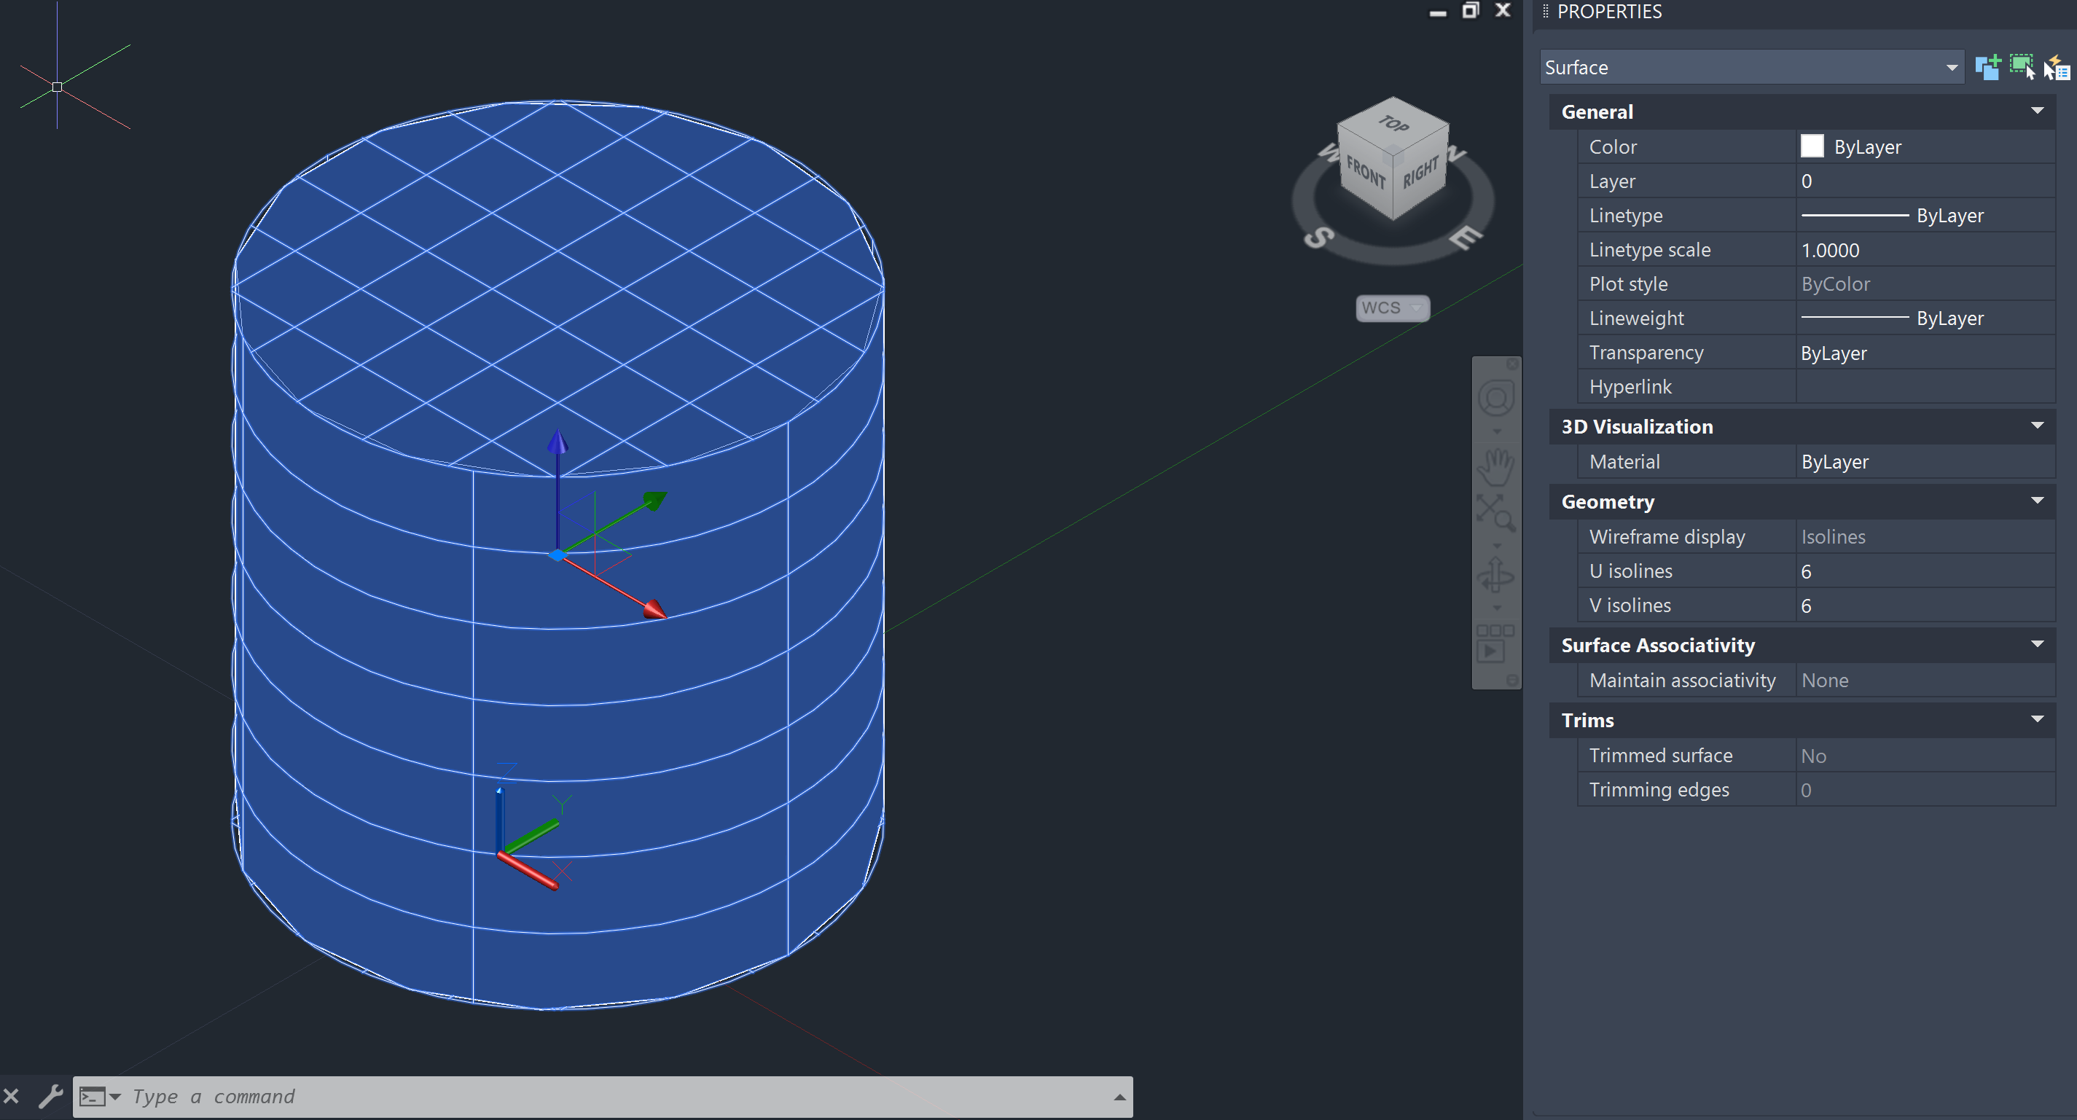Restore down the drawing viewport window

point(1471,10)
